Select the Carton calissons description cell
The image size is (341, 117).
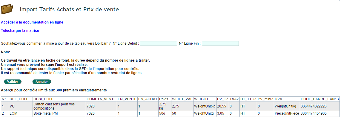pyautogui.click(x=59, y=106)
